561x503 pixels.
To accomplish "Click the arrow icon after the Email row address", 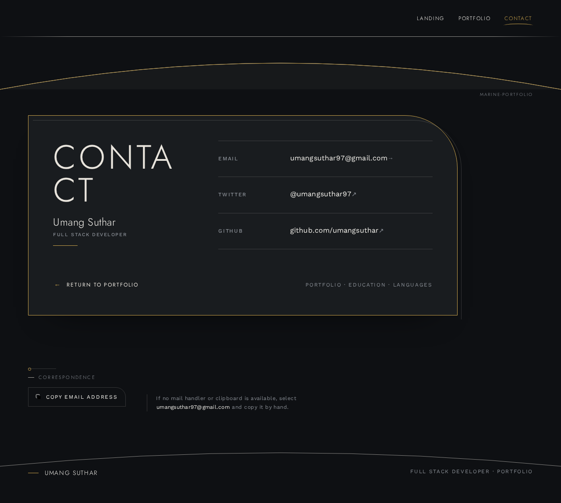I will pyautogui.click(x=391, y=159).
